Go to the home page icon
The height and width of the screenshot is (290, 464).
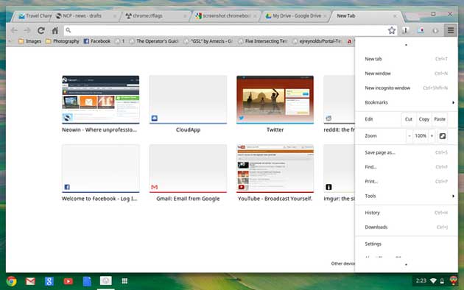coord(55,30)
